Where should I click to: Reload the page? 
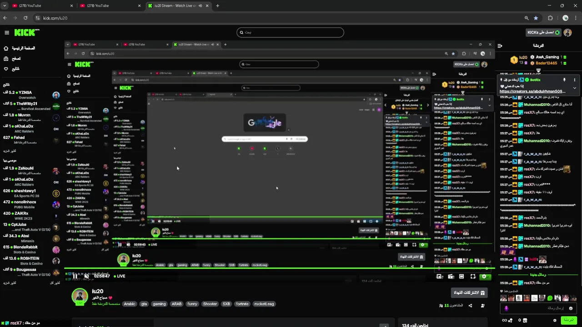tap(25, 18)
